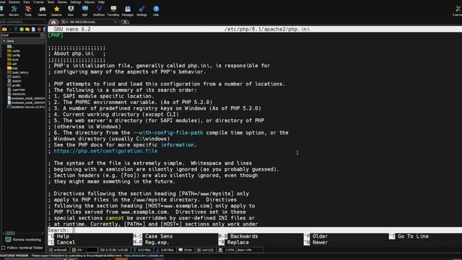Click the red circle icon in SFTP toolbar

(39, 30)
